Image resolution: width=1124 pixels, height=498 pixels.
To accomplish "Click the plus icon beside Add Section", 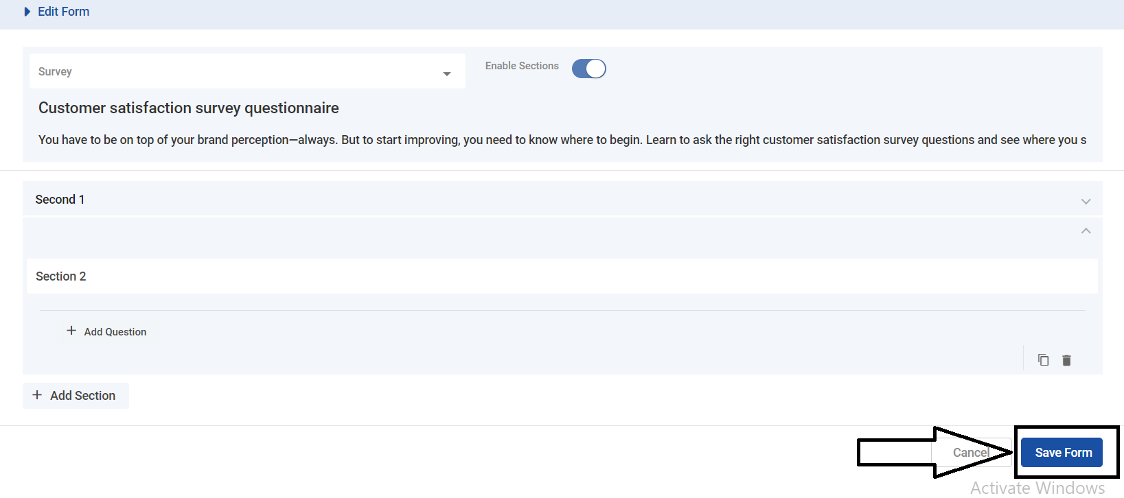I will [x=37, y=395].
